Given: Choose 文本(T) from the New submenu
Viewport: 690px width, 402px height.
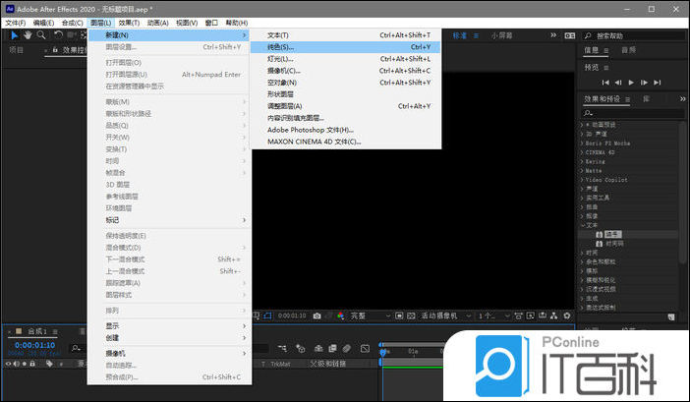Looking at the screenshot, I should coord(278,34).
